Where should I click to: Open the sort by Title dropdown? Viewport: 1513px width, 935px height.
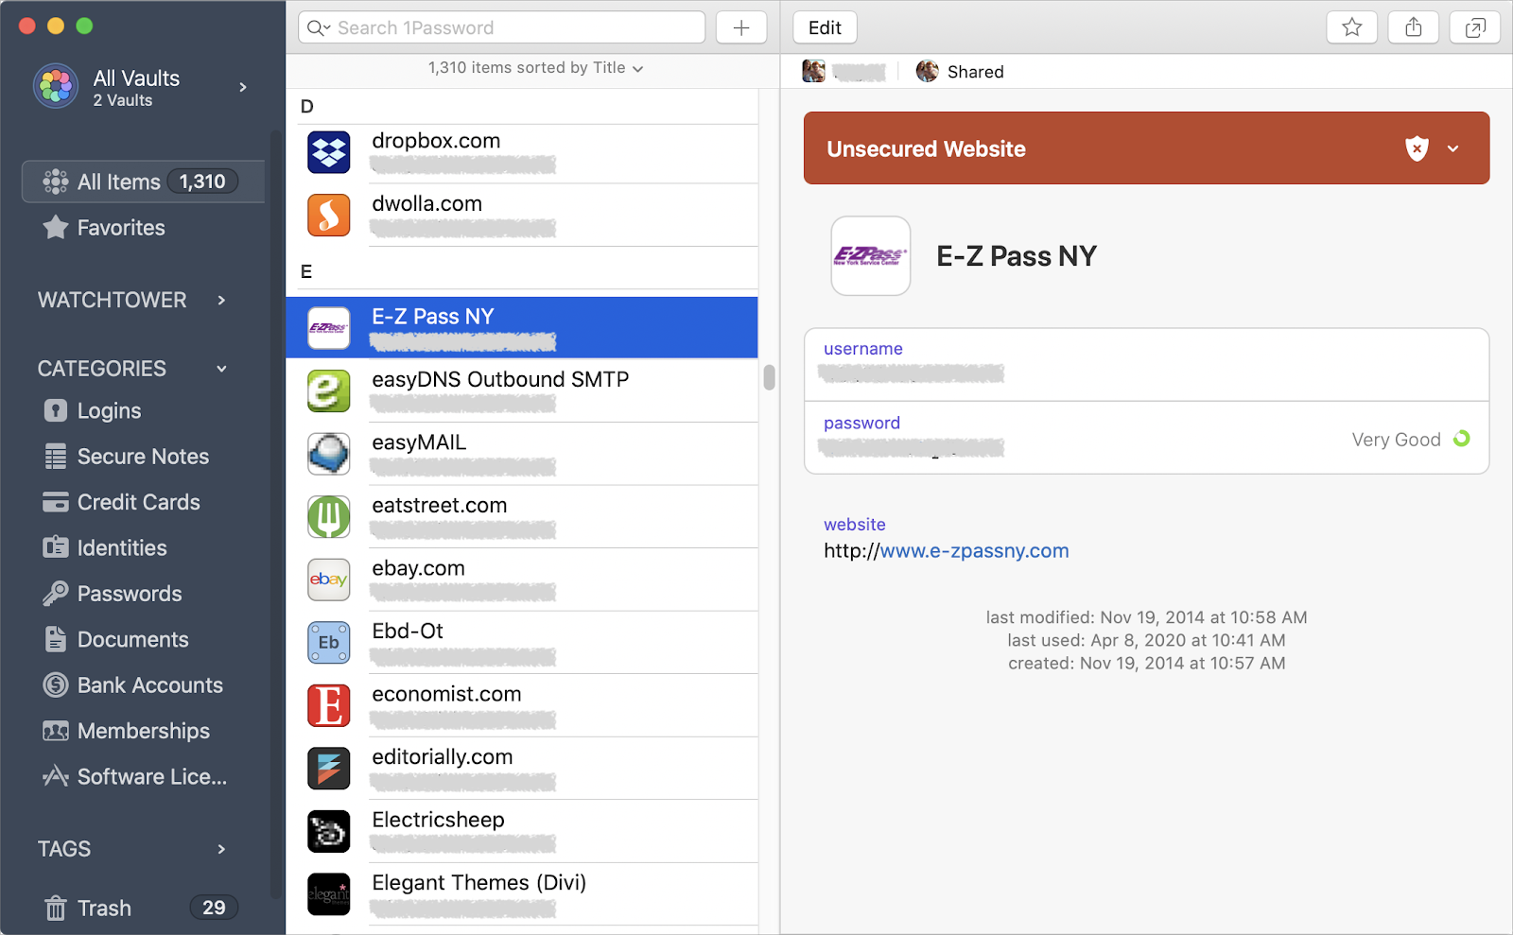coord(535,68)
